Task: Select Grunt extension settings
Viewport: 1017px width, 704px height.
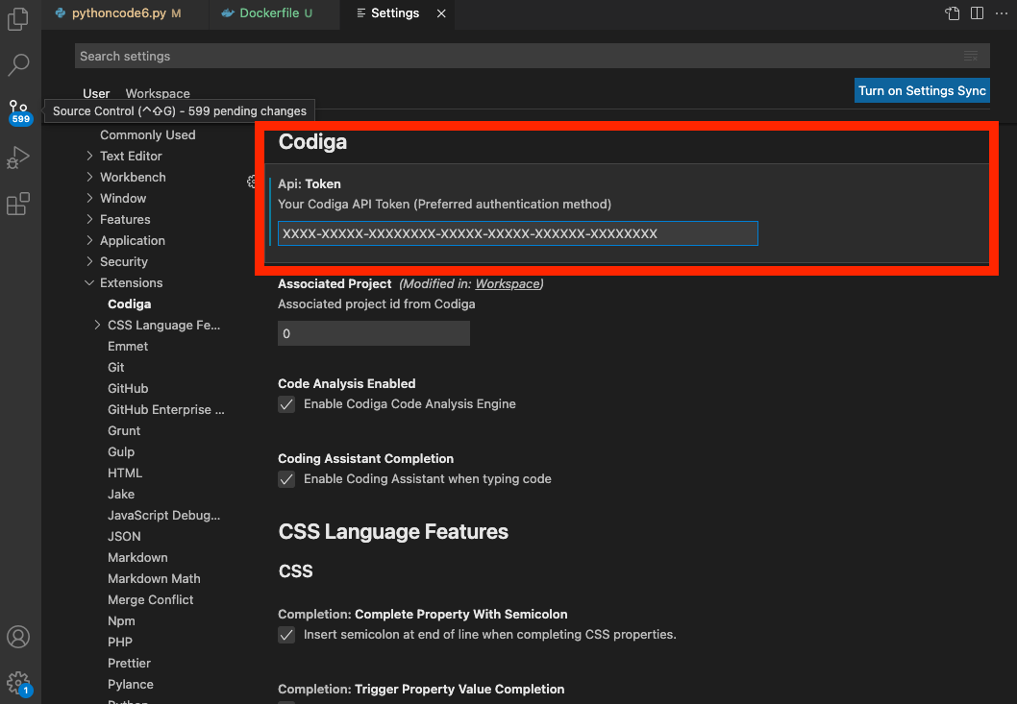Action: [x=124, y=431]
